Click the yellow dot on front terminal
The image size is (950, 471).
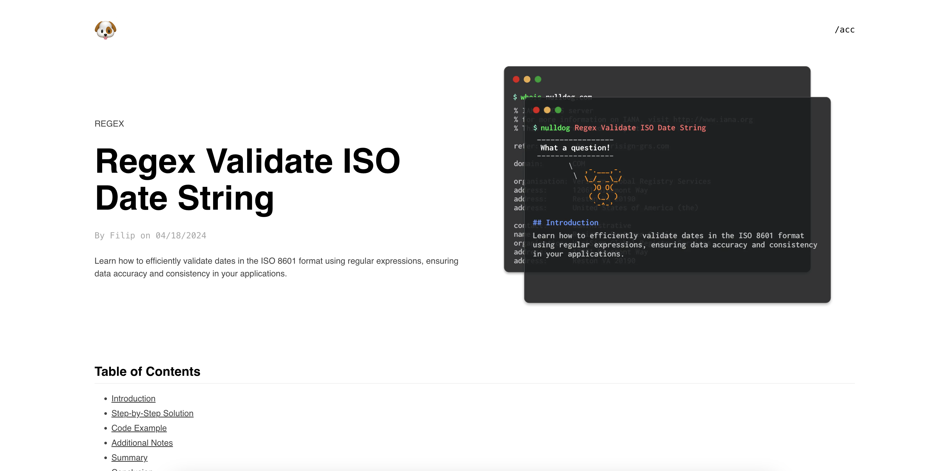point(547,110)
